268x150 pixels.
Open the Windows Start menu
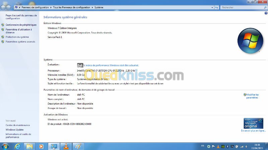pyautogui.click(x=5, y=146)
